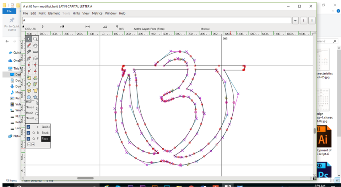Screen dimensions: 341x187
Task: Open the File menu in FontForge
Action: pyautogui.click(x=26, y=13)
